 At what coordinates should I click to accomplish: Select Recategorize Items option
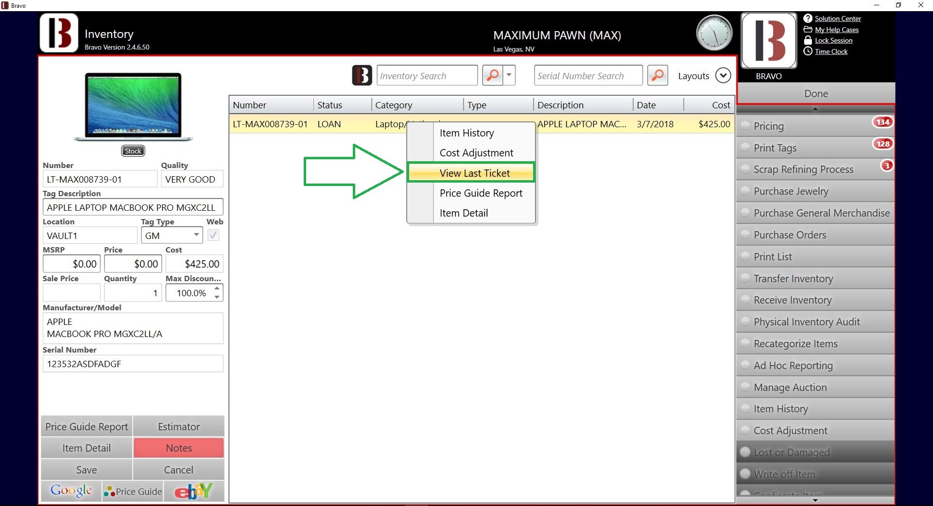(x=815, y=344)
